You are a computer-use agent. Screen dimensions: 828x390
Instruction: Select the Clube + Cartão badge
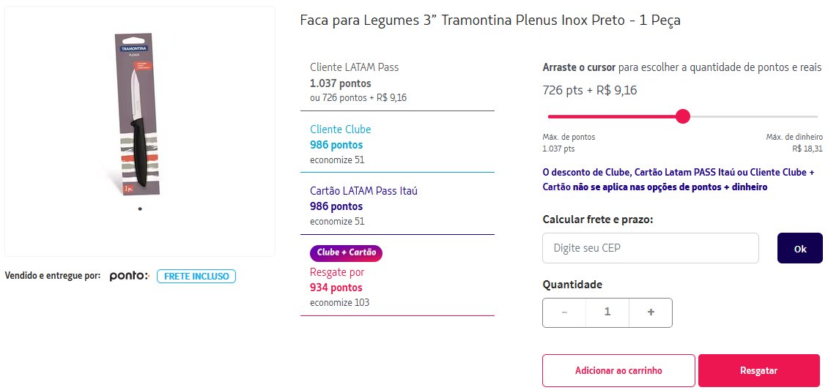pyautogui.click(x=347, y=252)
